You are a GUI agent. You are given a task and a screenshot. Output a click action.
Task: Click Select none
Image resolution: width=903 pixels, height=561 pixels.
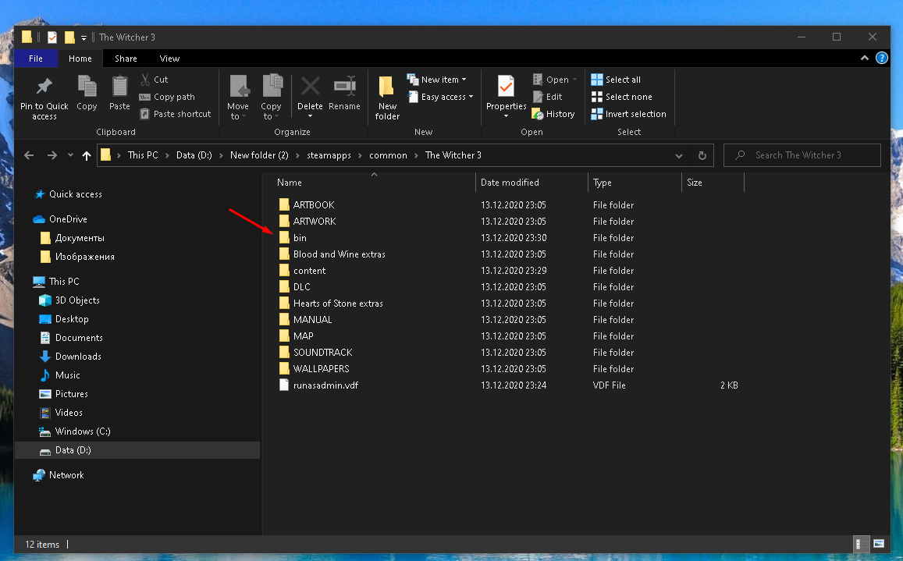coord(621,97)
